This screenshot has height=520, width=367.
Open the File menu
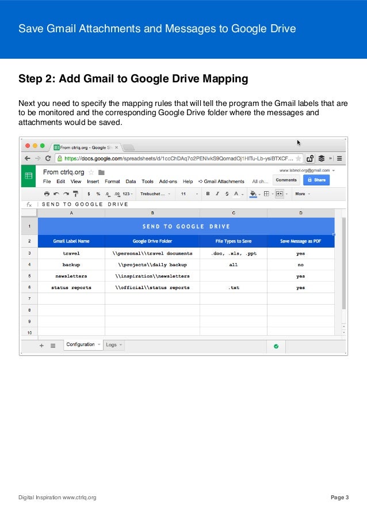(47, 181)
